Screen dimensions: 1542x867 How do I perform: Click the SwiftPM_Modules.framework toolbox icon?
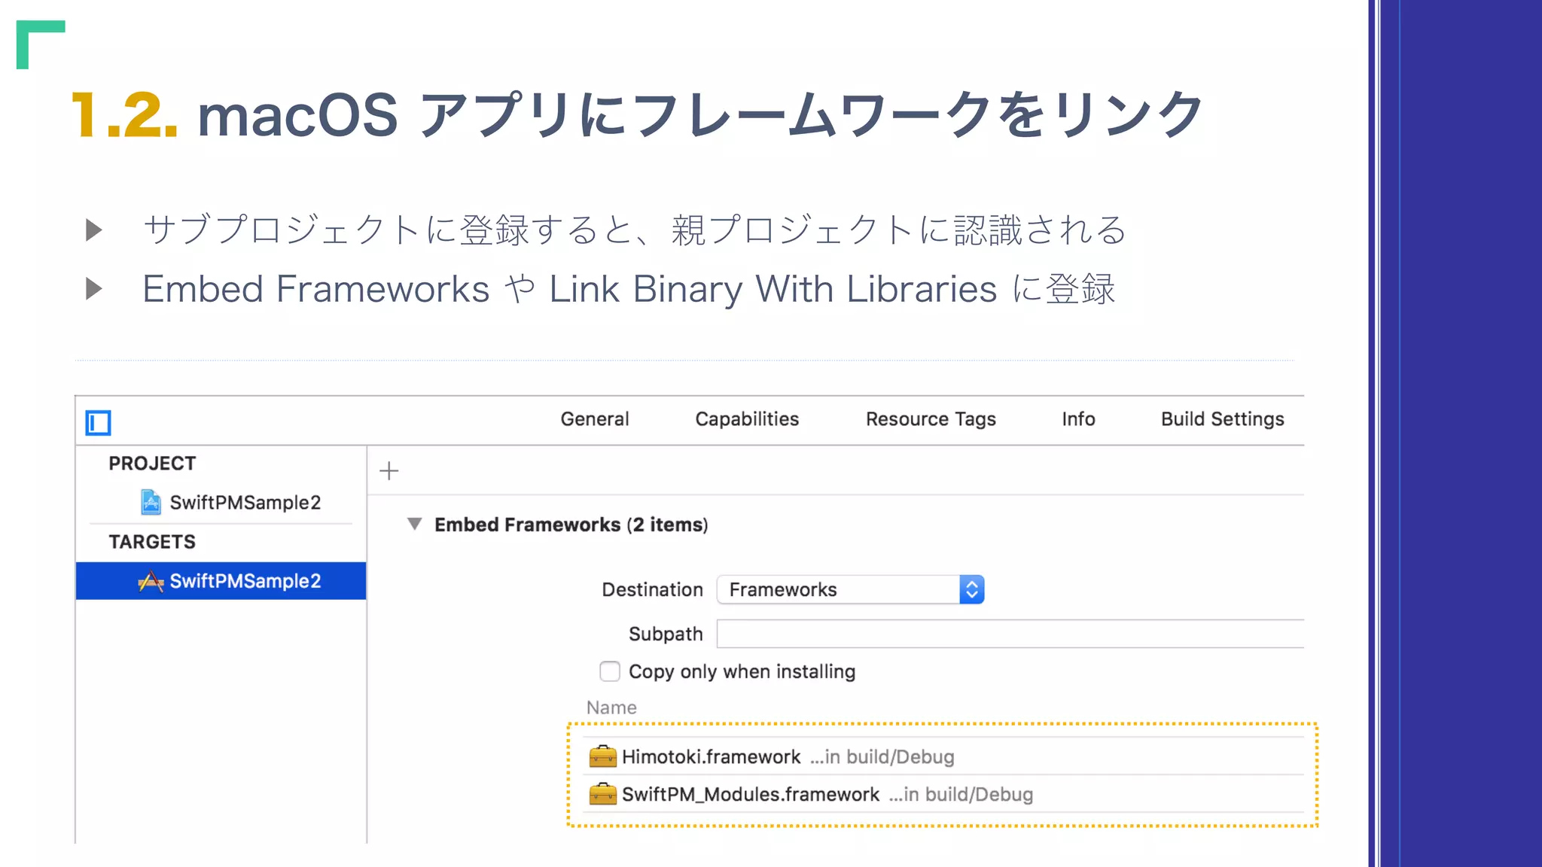tap(602, 793)
